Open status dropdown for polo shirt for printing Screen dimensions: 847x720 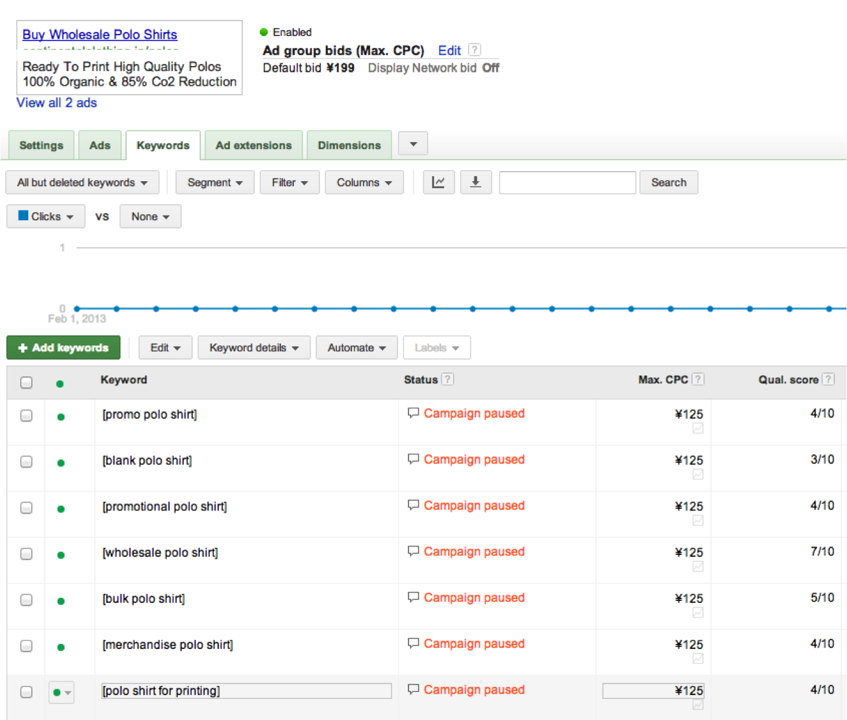[x=61, y=692]
